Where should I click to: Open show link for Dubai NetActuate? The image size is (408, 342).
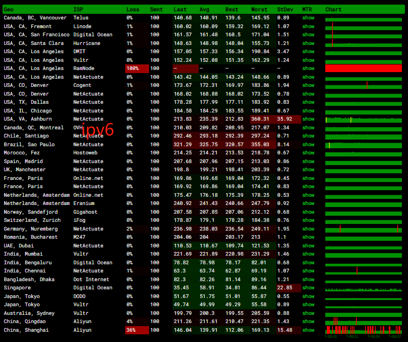(308, 245)
